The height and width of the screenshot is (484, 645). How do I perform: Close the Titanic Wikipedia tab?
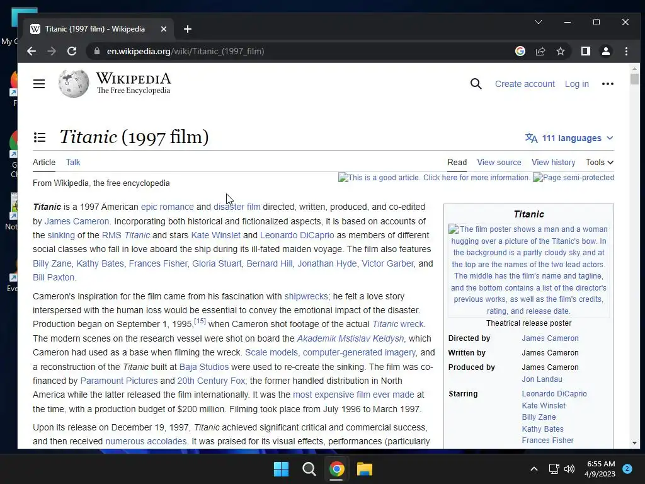click(163, 29)
